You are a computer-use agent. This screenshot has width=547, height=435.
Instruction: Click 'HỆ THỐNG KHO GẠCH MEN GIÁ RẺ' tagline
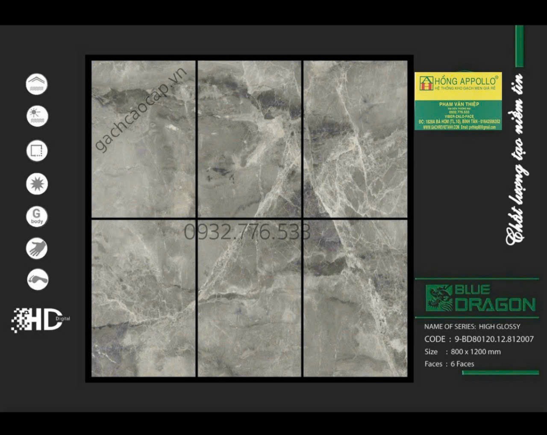[x=465, y=88]
